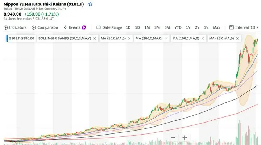This screenshot has height=145, width=261.
Task: Remove the MA (200,C,MA,0) indicator
Action: point(166,39)
